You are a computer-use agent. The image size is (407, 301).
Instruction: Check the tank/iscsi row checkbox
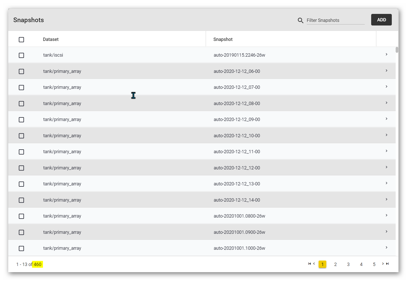21,55
